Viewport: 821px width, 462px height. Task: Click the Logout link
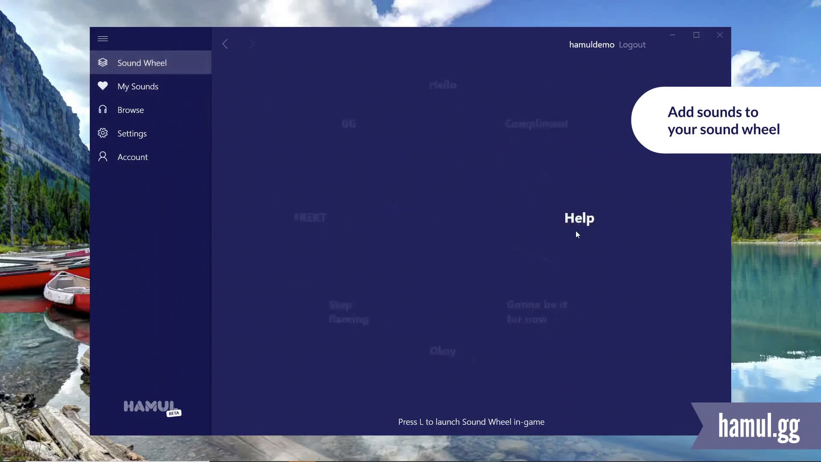coord(632,44)
